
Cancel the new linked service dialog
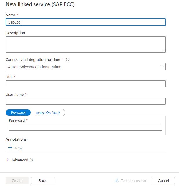coord(163,180)
